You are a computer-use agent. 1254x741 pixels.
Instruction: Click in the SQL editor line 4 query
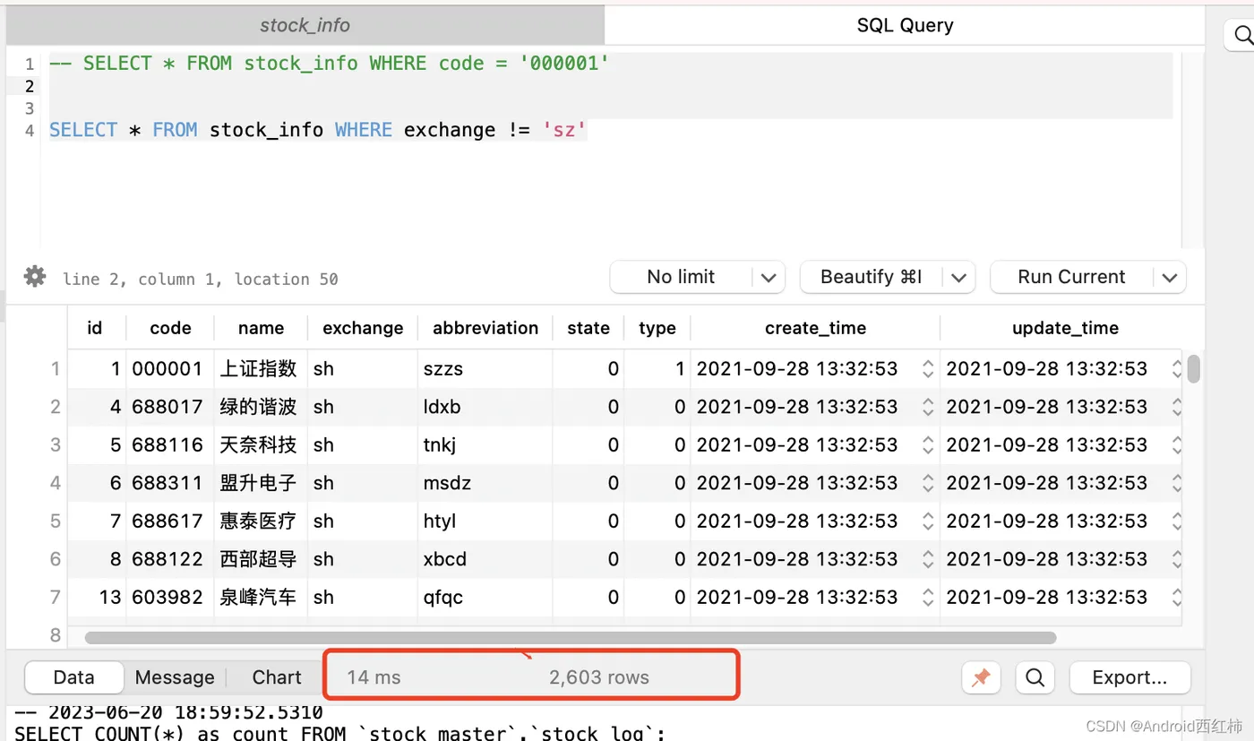tap(318, 130)
